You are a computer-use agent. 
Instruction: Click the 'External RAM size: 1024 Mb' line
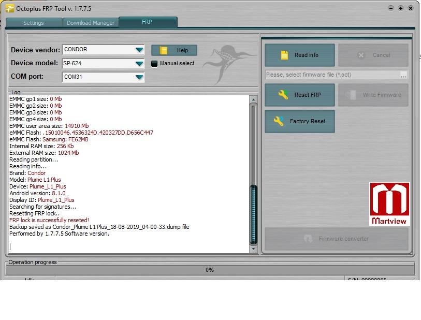44,153
